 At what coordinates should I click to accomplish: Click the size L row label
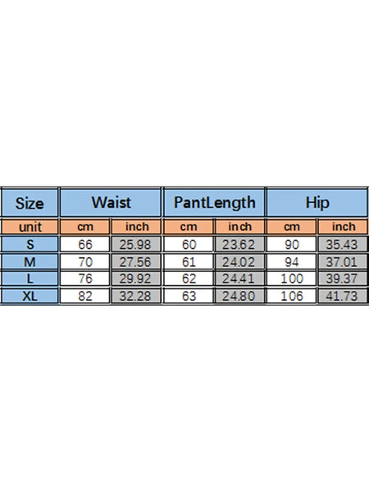(x=30, y=279)
